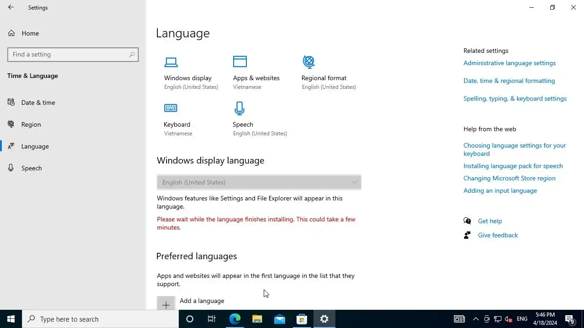Show hidden tray icons chevron
Image resolution: width=584 pixels, height=328 pixels.
click(476, 319)
